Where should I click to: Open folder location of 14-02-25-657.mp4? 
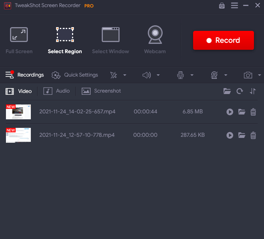pyautogui.click(x=242, y=112)
